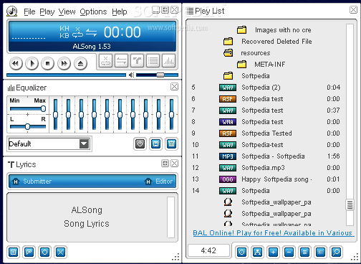The width and height of the screenshot is (361, 264).
Task: Select track 13 'Happy Softpedia song' OGG
Action: pos(267,179)
